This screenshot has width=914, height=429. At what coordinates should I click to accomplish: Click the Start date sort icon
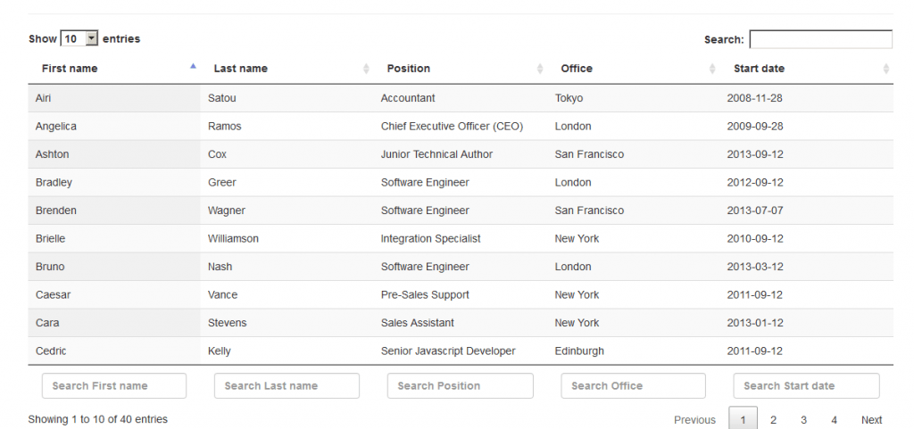885,69
